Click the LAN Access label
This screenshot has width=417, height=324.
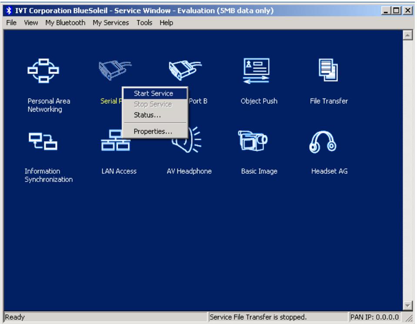point(119,171)
